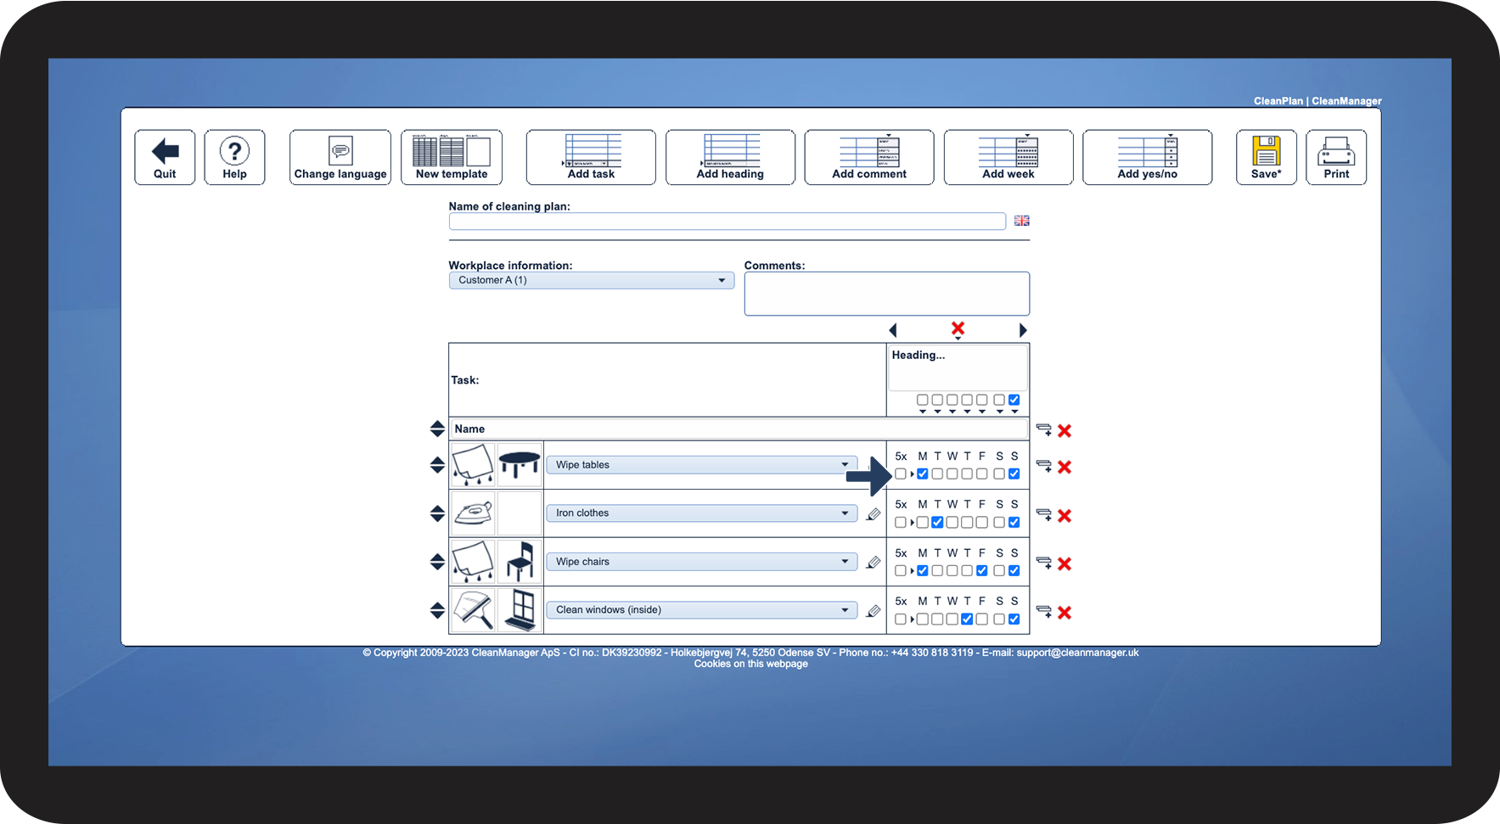Edit Wipe chairs text with the pencil icon
Viewport: 1500px width, 824px height.
pyautogui.click(x=873, y=563)
